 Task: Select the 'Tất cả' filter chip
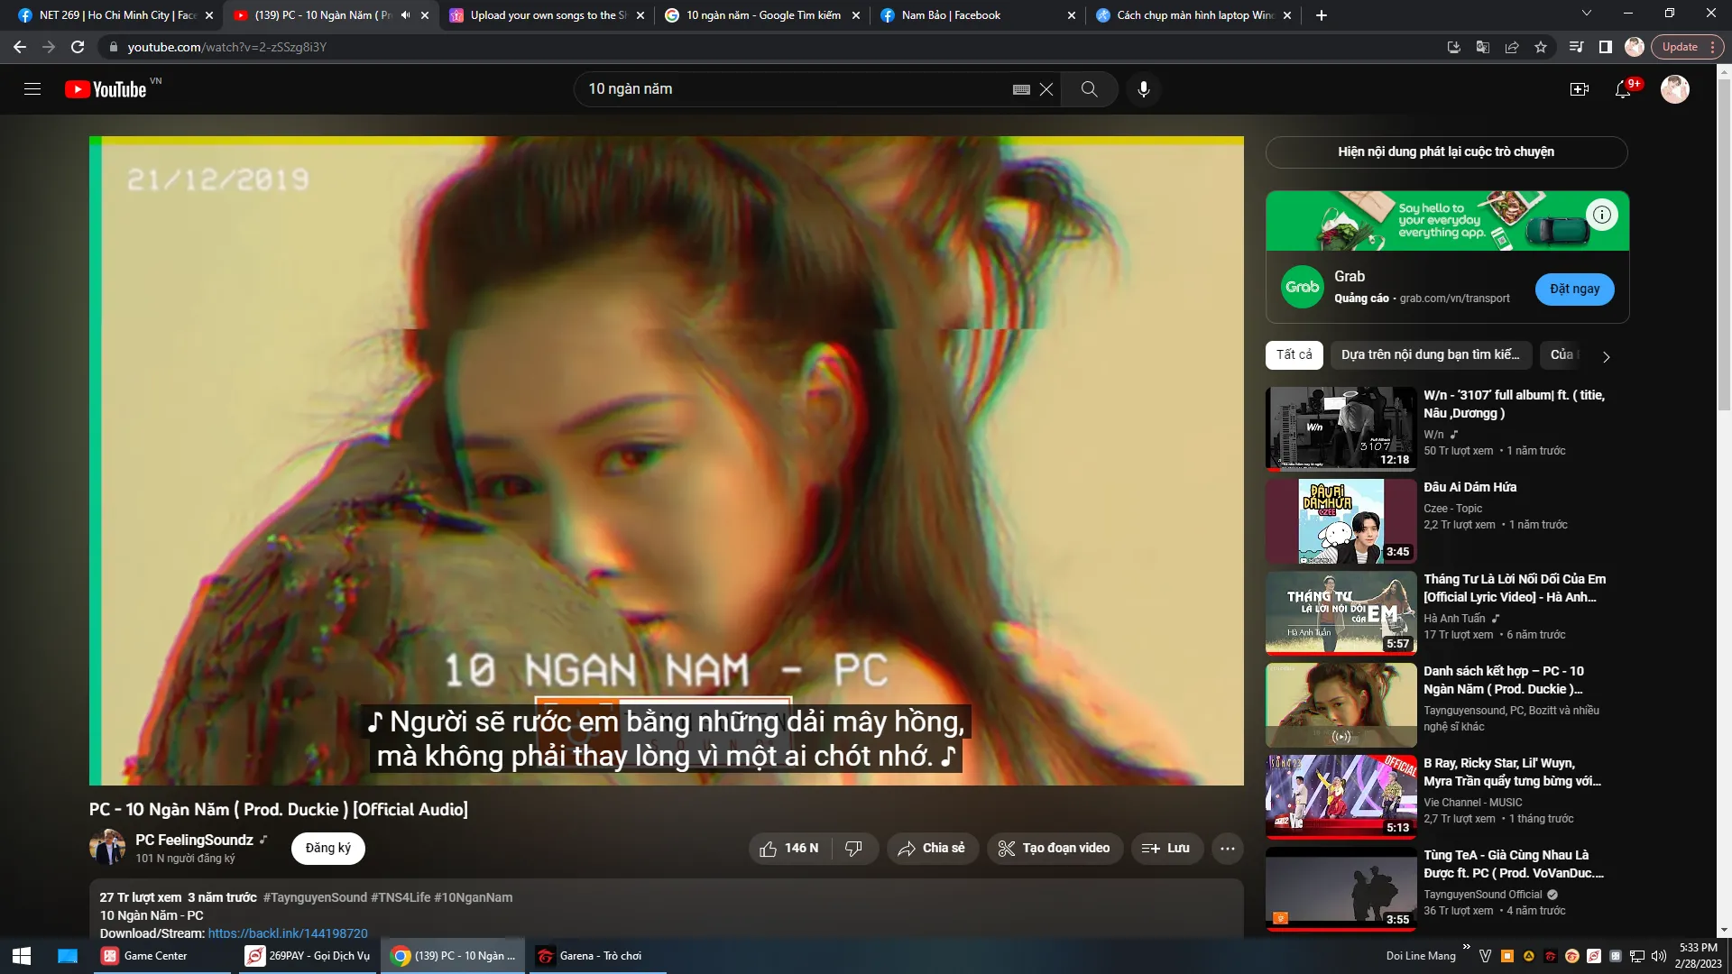[x=1294, y=355]
